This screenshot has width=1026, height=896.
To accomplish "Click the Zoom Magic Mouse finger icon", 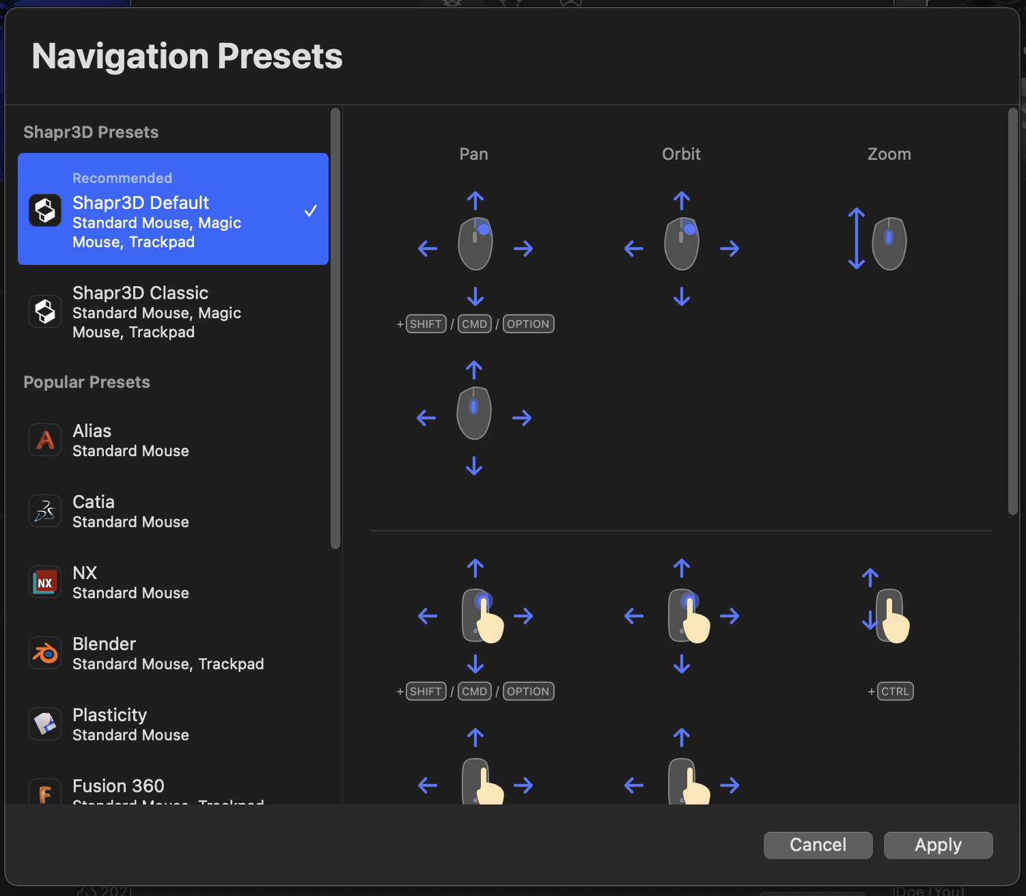I will (892, 616).
